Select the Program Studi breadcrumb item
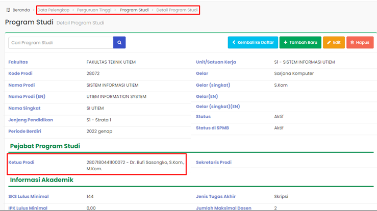377x211 pixels. pyautogui.click(x=135, y=10)
